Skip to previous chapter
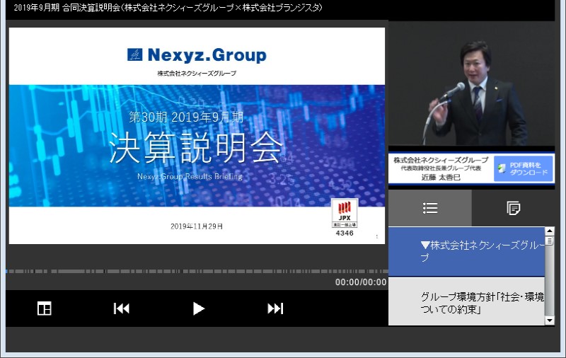 tap(122, 308)
